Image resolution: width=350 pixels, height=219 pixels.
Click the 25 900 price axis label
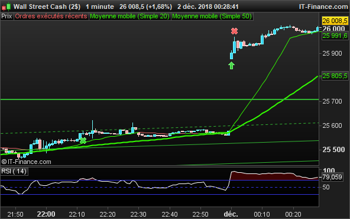coord(332,53)
